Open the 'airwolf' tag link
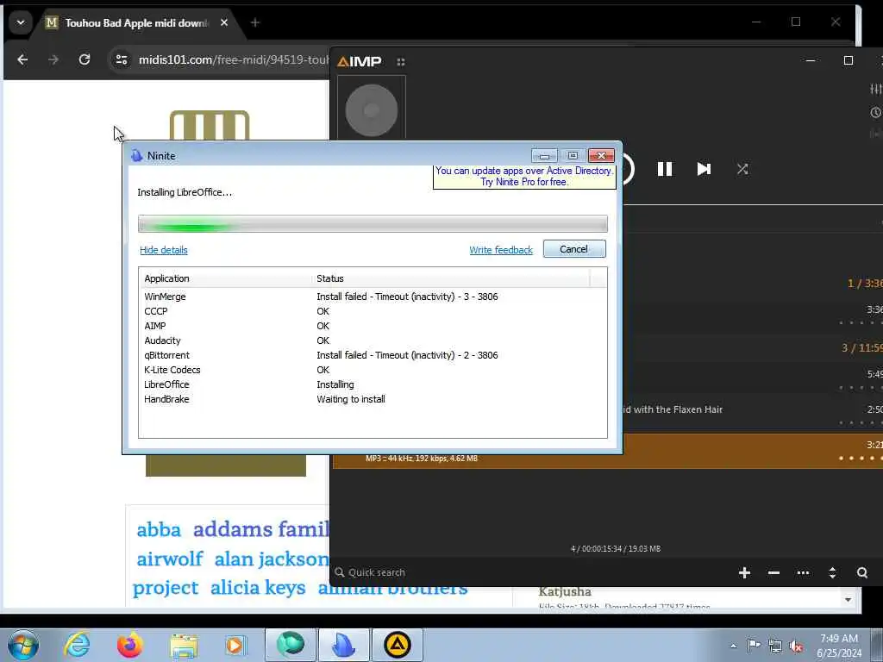The height and width of the screenshot is (662, 883). point(170,559)
